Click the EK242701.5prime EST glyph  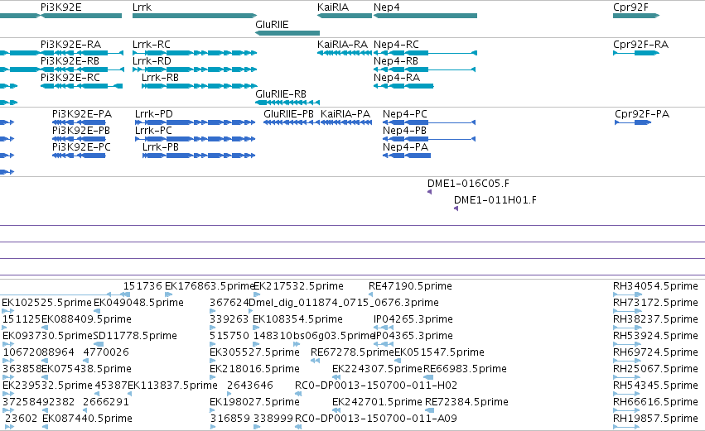pos(336,411)
